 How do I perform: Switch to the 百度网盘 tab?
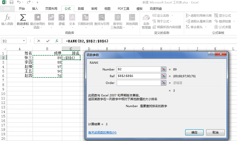[156, 9]
